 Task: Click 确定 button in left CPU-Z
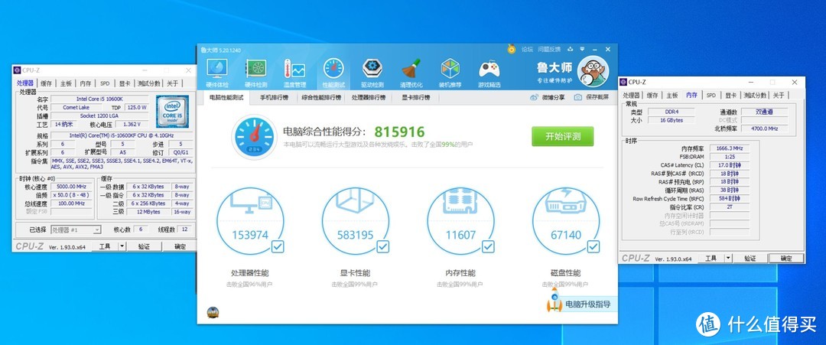(x=180, y=246)
